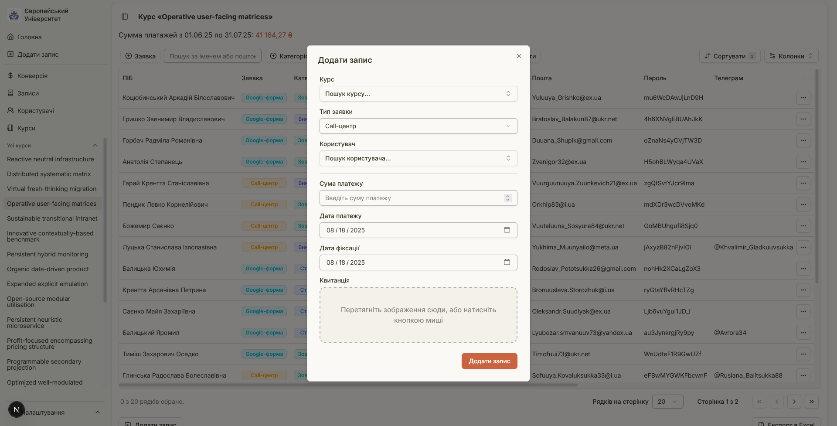This screenshot has width=837, height=426.
Task: Select Sustainable transitional intranet course
Action: [52, 218]
